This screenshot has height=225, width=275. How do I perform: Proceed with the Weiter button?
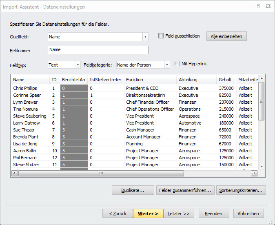pyautogui.click(x=148, y=214)
